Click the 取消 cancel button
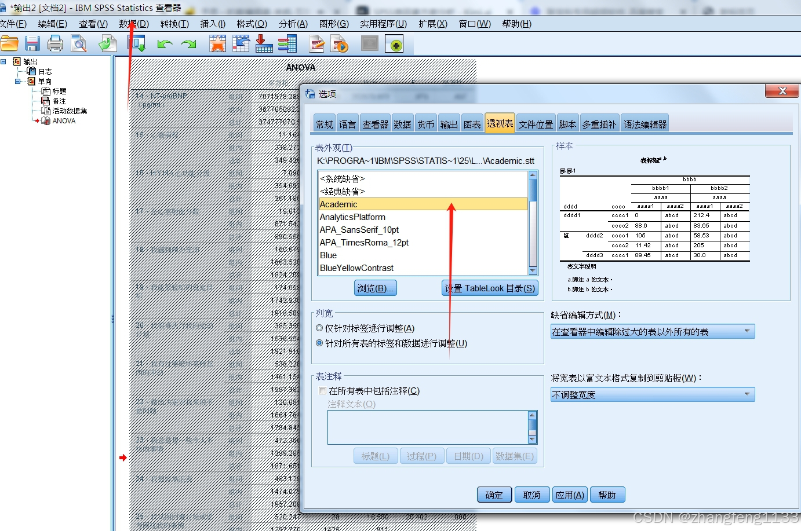Viewport: 801px width, 531px height. pos(531,495)
